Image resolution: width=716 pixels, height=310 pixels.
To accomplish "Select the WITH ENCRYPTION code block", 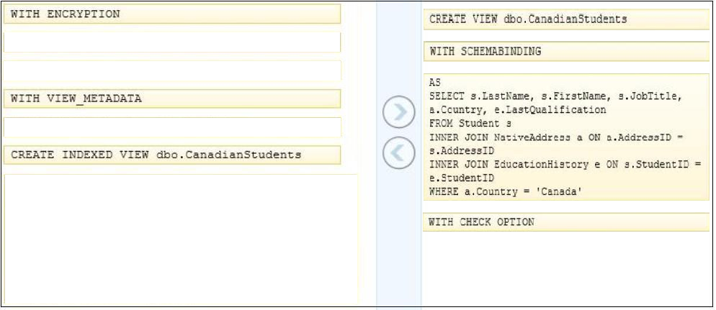I will click(172, 14).
